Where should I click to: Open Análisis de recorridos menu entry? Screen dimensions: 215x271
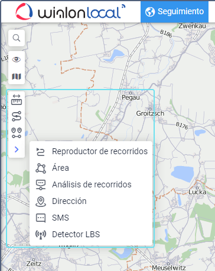coord(91,184)
